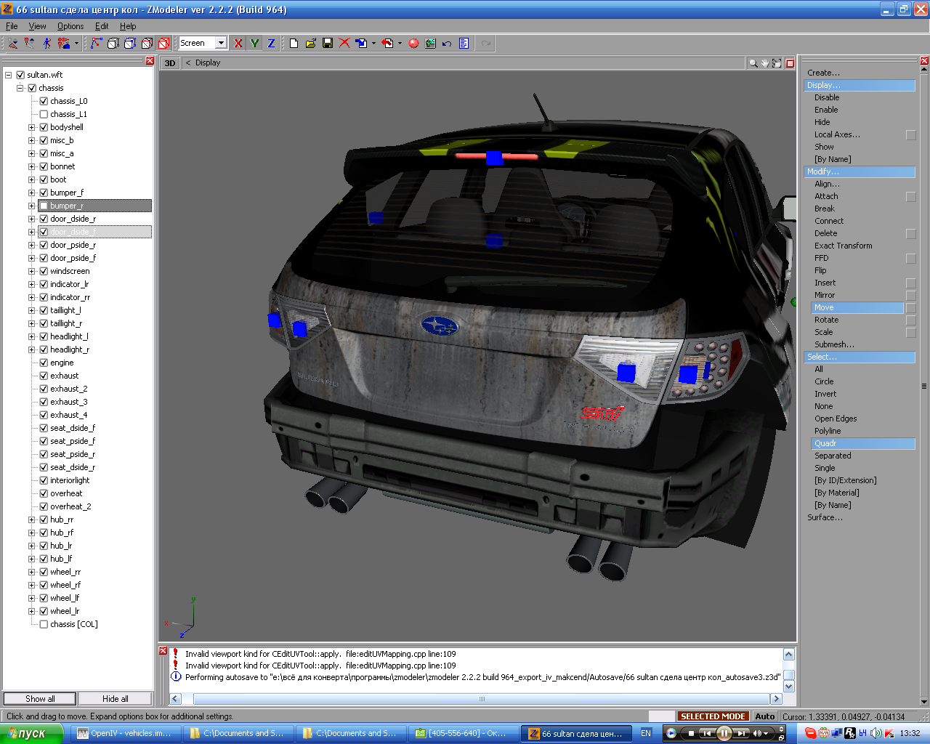Screen dimensions: 930x744
Task: Open the Screen axis dropdown
Action: [x=221, y=44]
